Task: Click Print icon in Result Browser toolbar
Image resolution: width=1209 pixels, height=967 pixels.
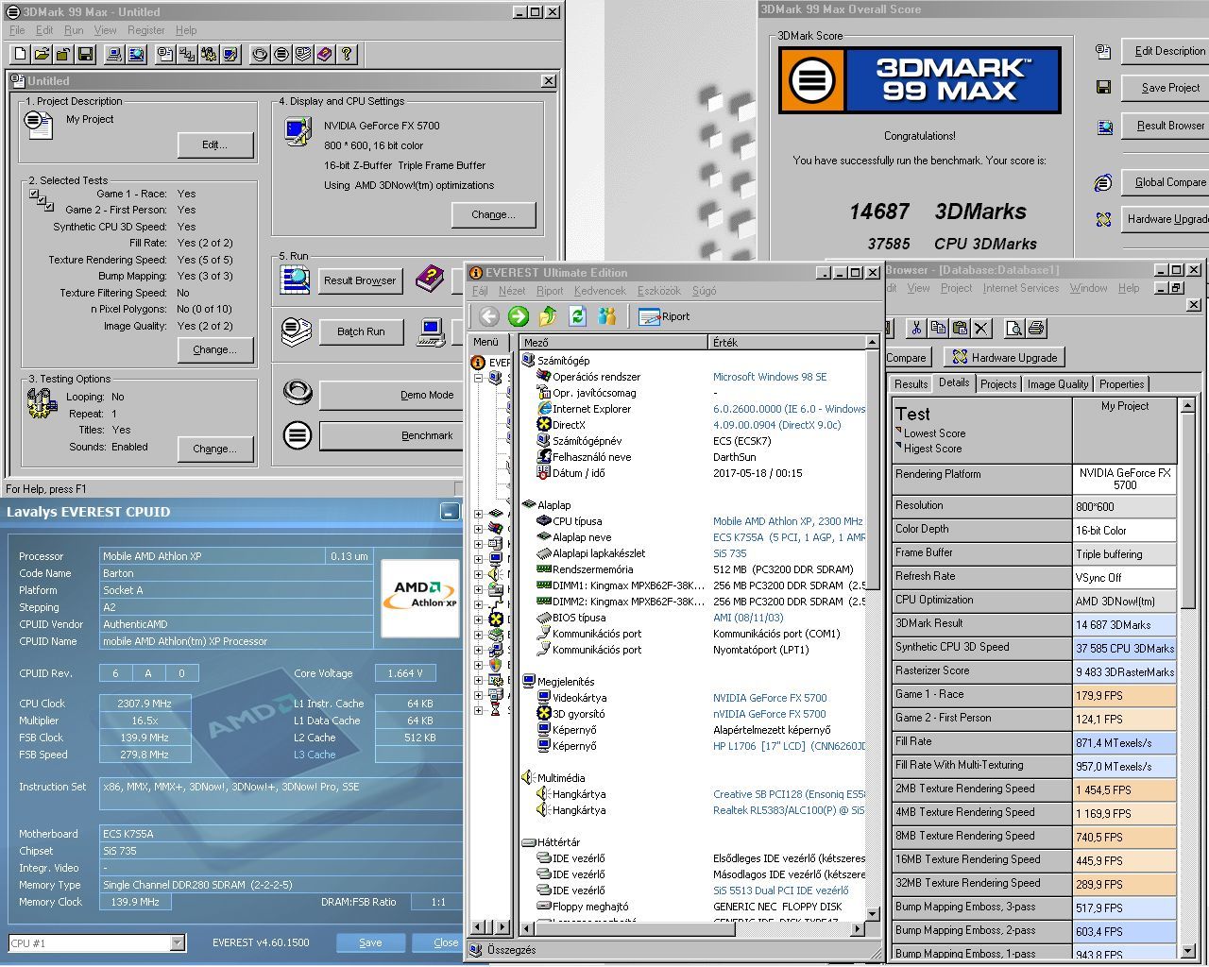Action: pos(1035,328)
